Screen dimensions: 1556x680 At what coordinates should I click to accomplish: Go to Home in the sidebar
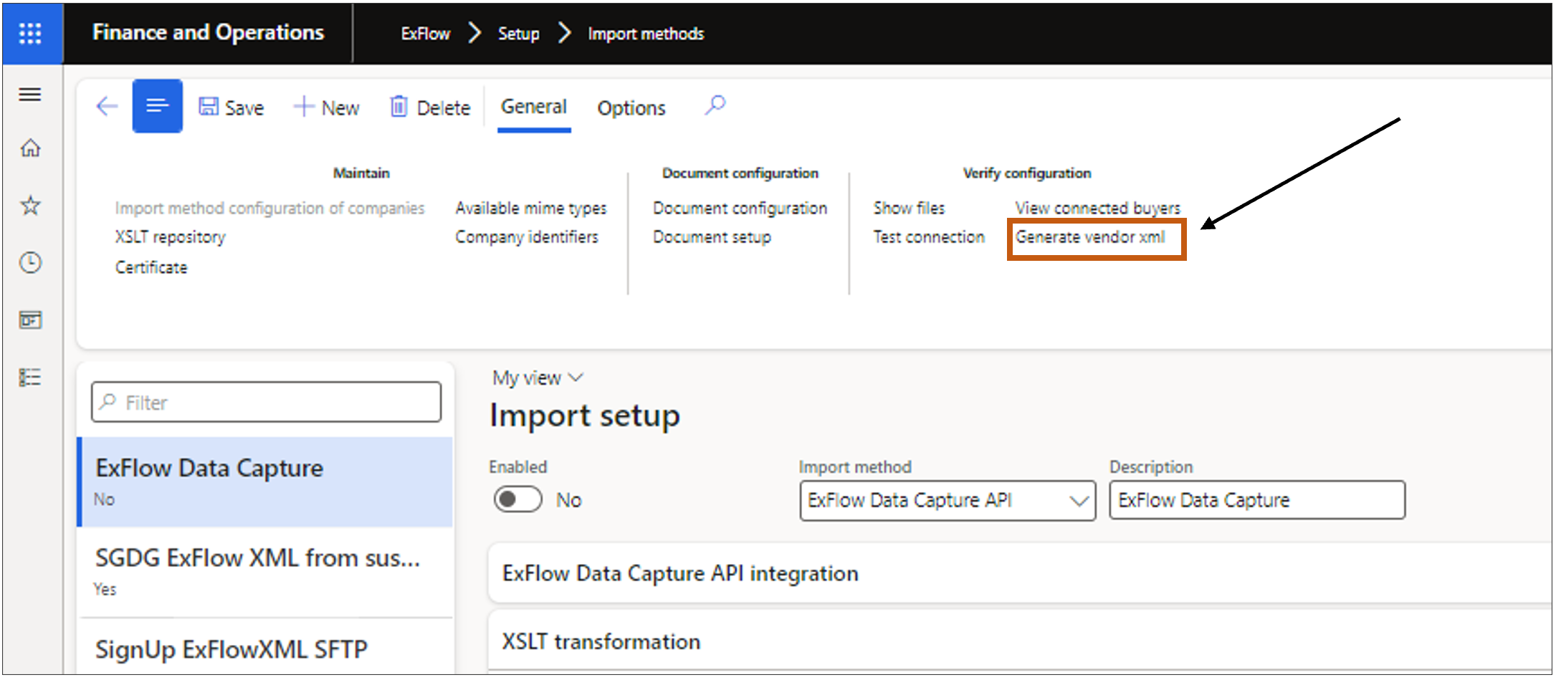pos(30,148)
